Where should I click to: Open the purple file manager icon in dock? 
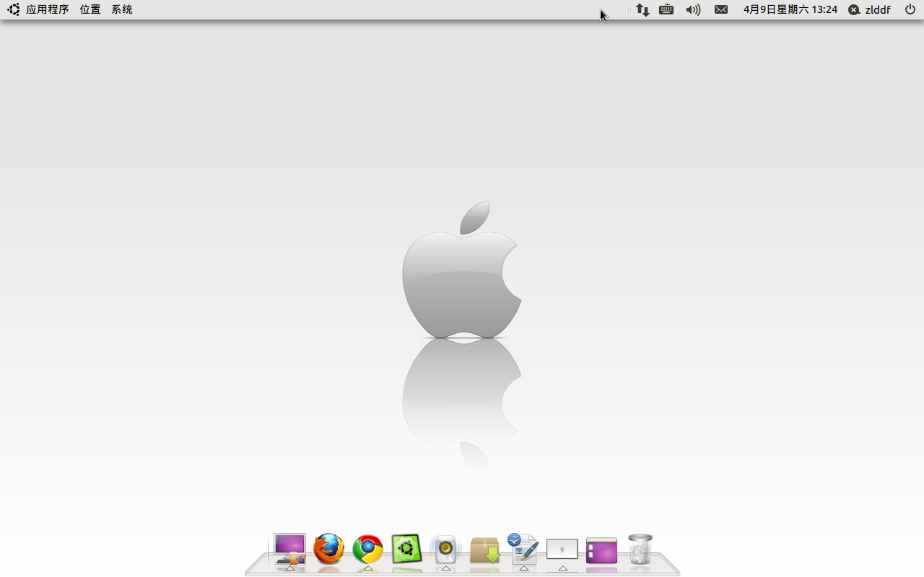(x=601, y=550)
